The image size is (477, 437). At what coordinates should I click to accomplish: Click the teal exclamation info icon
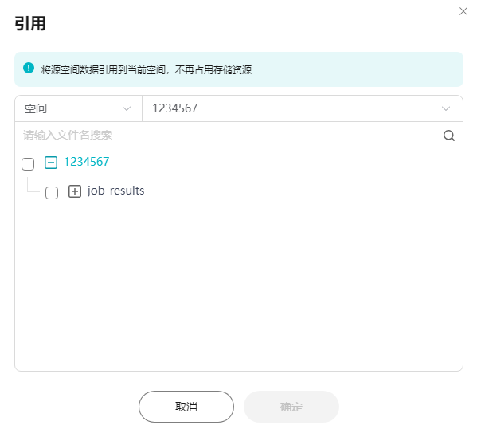(x=29, y=68)
